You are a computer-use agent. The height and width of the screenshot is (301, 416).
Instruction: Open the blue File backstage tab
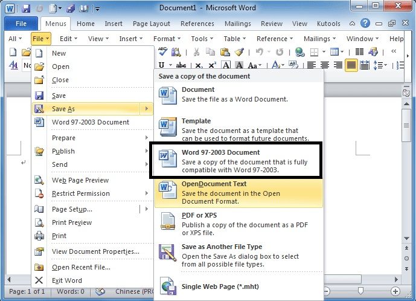click(x=21, y=24)
